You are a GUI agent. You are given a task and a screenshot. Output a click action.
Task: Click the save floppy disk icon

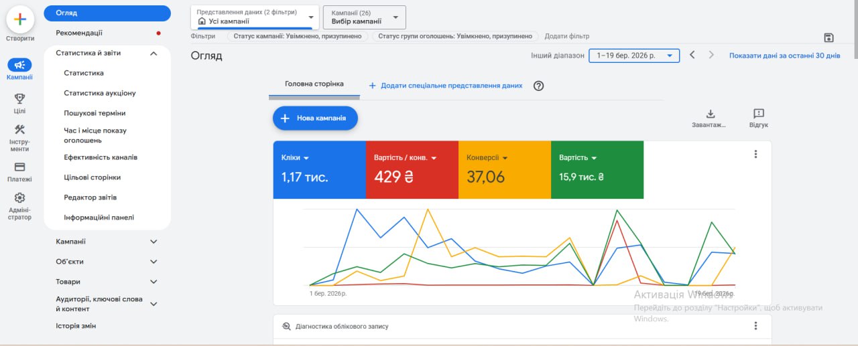tap(829, 37)
